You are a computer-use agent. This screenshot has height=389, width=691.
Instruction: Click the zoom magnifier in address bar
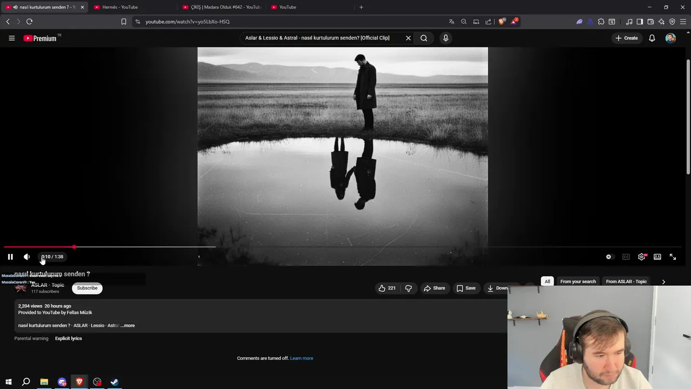464,22
